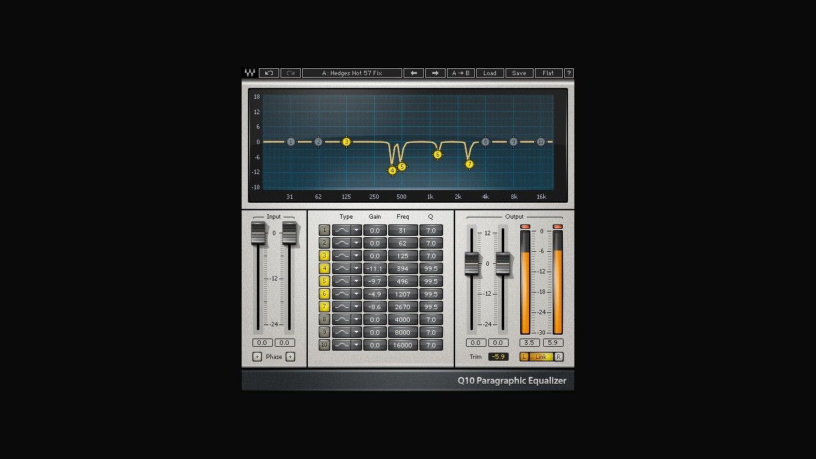Invert left channel phase toggle
Viewport: 816px width, 459px height.
pos(257,357)
